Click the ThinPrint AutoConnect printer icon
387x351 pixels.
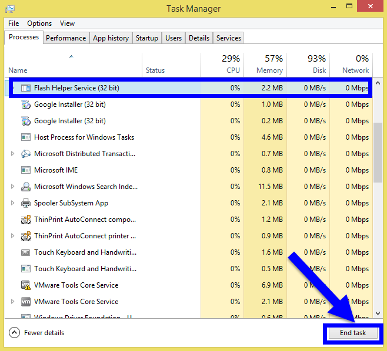click(x=26, y=236)
